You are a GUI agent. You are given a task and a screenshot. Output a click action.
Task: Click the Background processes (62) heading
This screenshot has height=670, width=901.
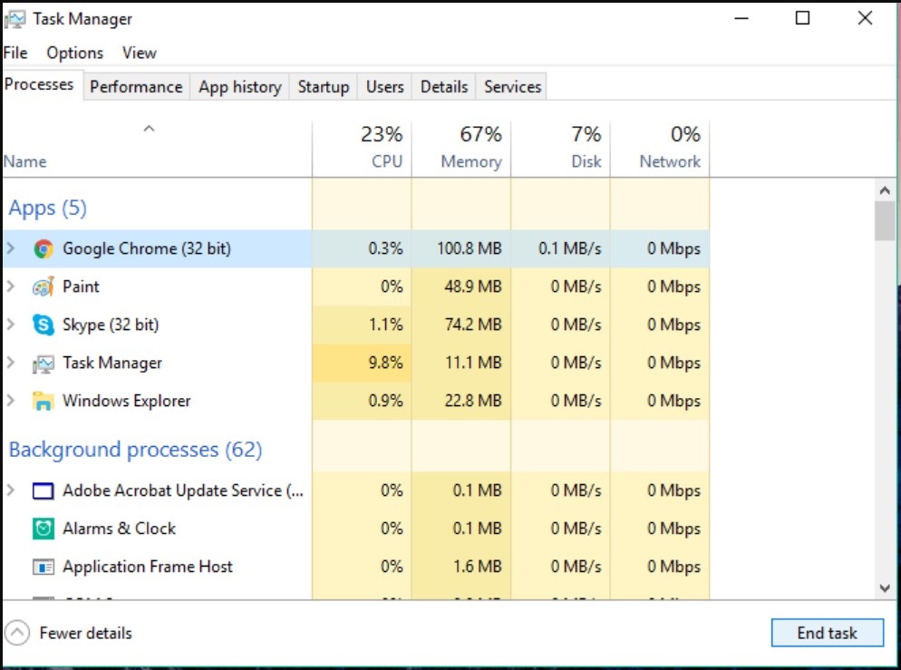[x=136, y=450]
